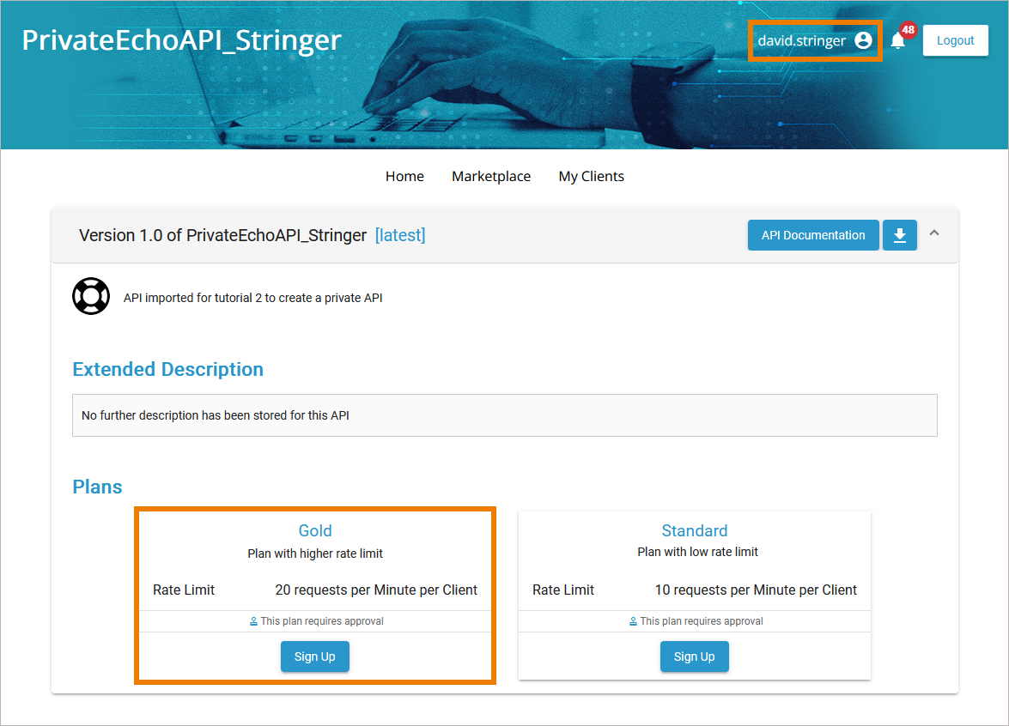Collapse the Version 1.0 panel chevron

pyautogui.click(x=934, y=233)
